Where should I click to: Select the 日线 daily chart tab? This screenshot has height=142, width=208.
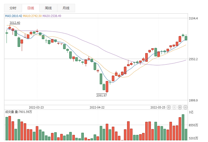pos(31,8)
